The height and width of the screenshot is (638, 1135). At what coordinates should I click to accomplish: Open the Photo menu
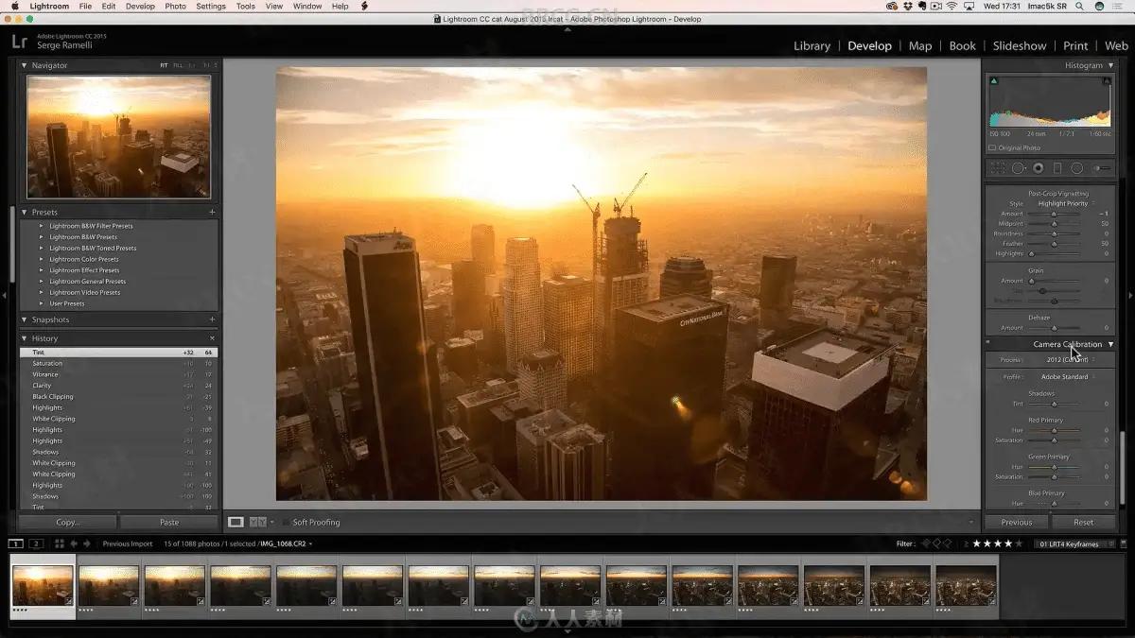[175, 6]
